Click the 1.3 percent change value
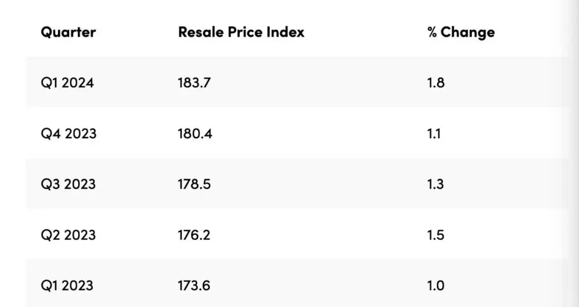Screen dimensions: 579x307 435,184
